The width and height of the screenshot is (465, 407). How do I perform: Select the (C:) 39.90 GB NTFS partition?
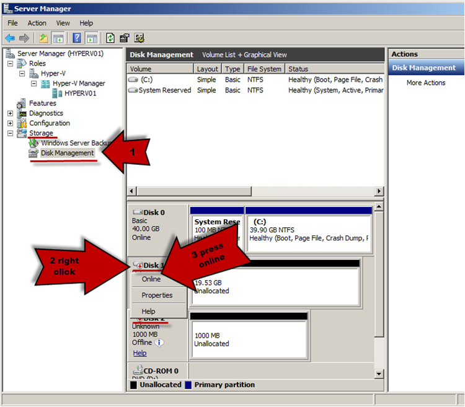click(x=309, y=230)
